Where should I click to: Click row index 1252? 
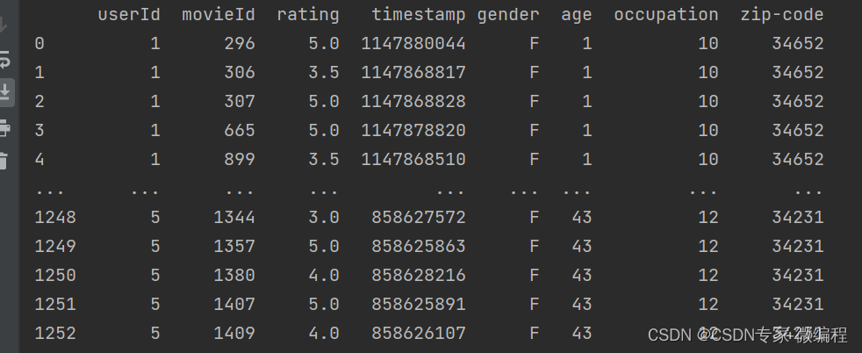pos(55,333)
